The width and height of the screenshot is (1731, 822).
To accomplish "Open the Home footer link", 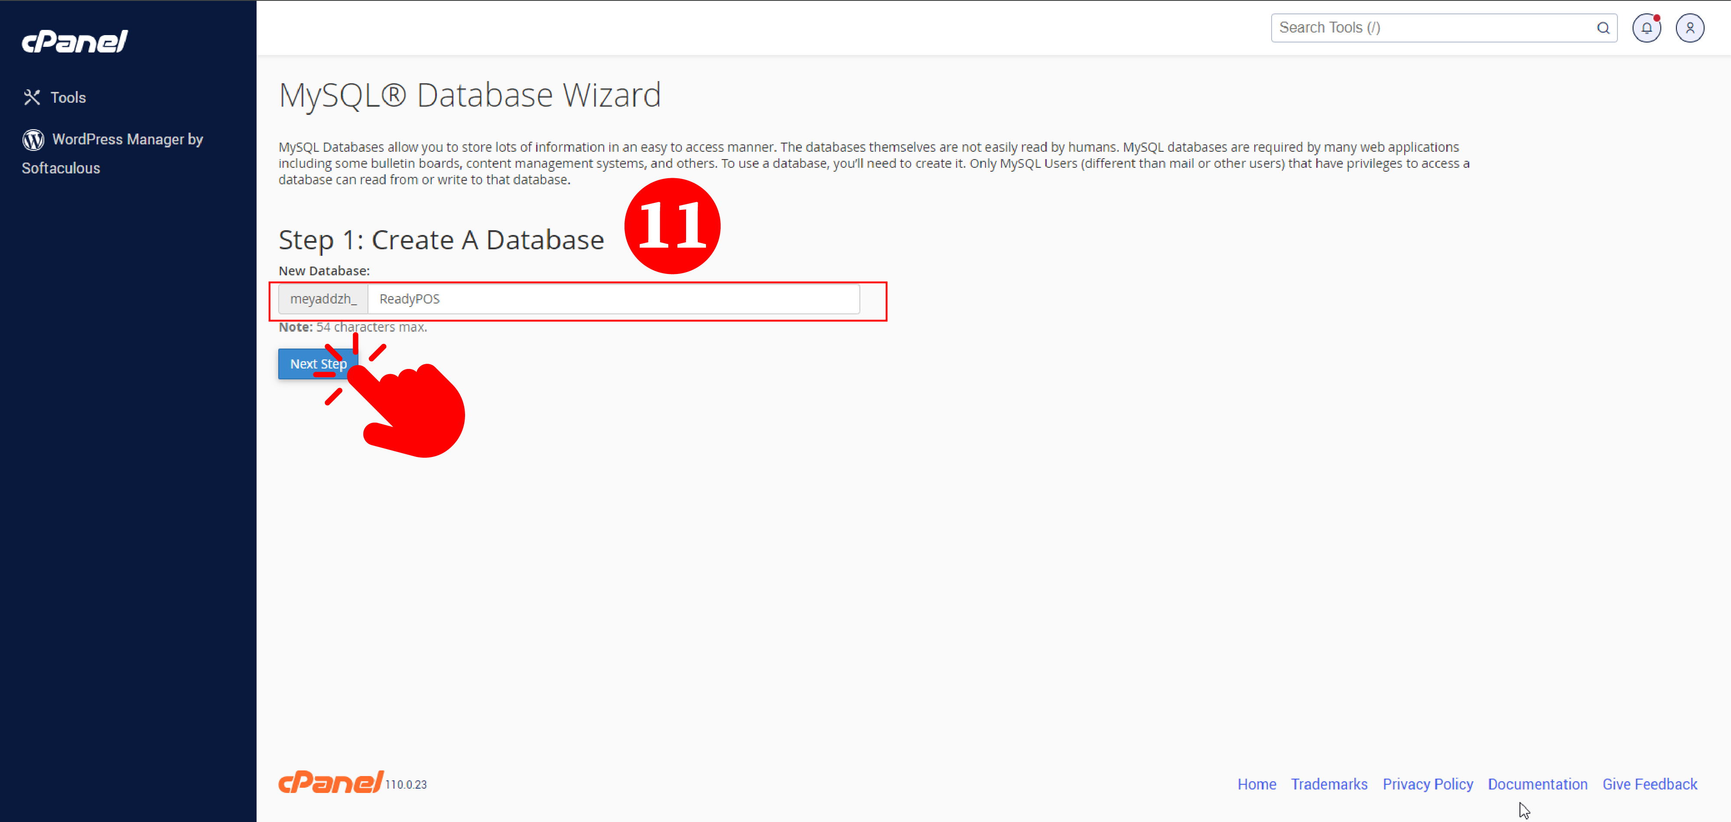I will pos(1256,784).
